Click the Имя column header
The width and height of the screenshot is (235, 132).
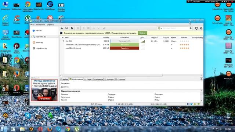coord(67,37)
